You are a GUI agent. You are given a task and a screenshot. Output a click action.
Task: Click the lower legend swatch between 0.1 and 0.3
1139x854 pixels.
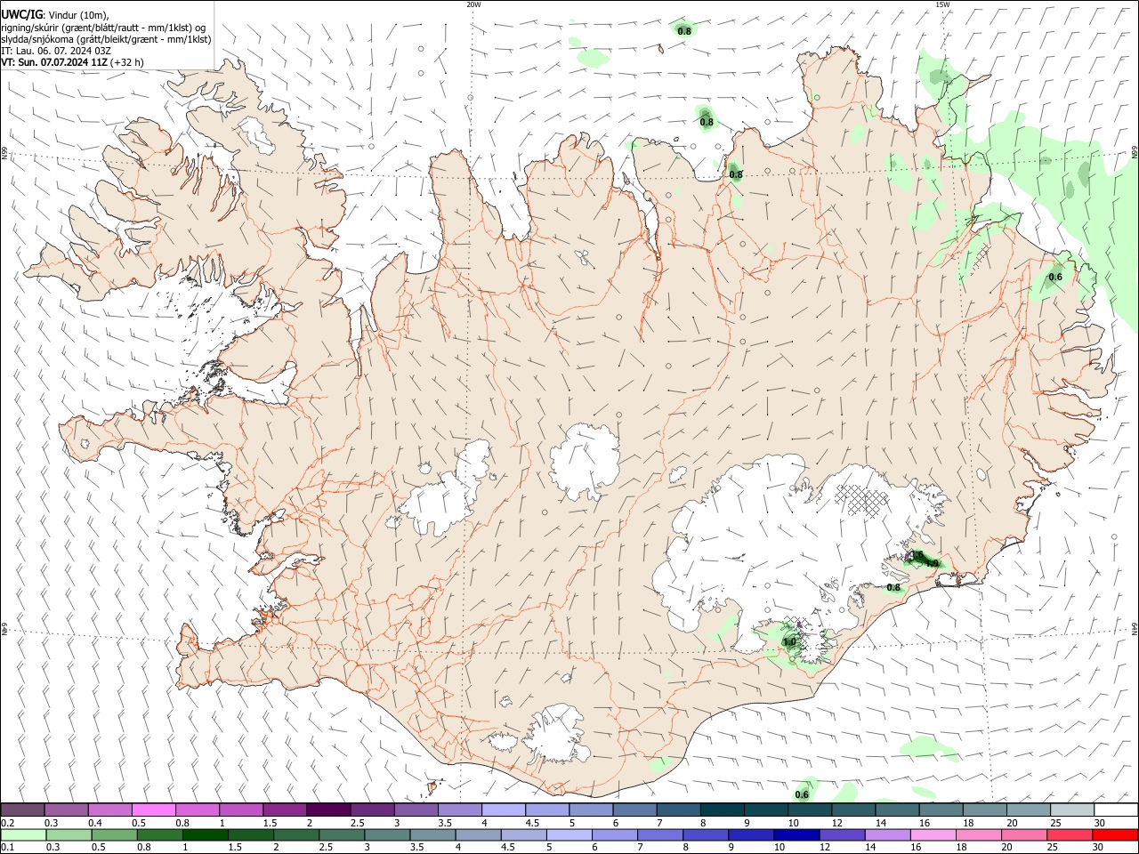click(23, 834)
